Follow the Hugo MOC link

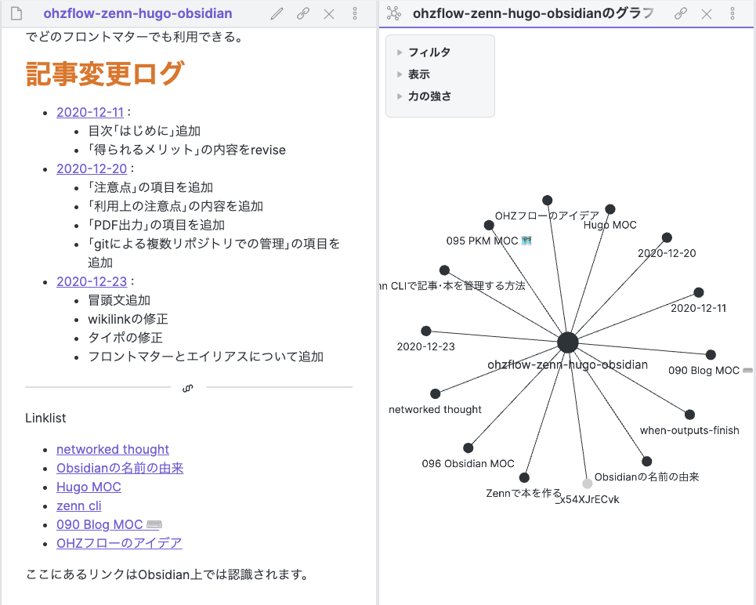[x=89, y=487]
